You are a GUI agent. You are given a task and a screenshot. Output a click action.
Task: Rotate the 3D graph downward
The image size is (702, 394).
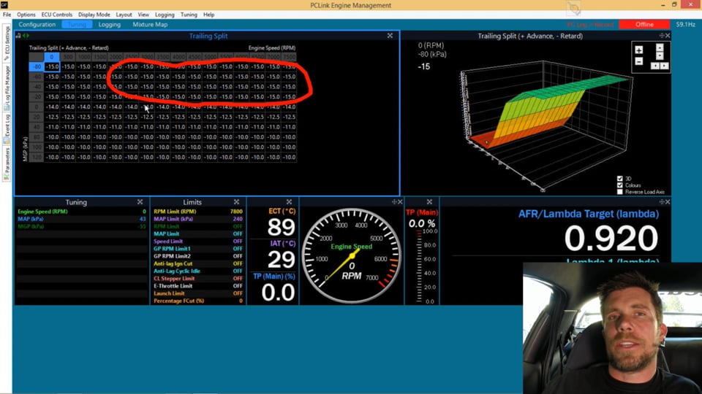point(660,56)
